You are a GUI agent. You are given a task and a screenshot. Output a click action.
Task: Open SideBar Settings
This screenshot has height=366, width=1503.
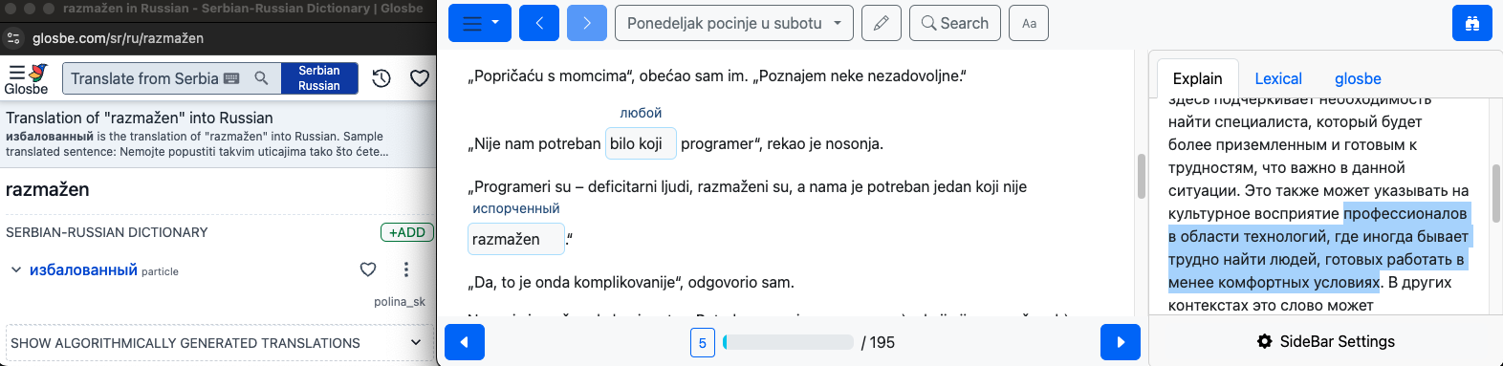pyautogui.click(x=1325, y=341)
